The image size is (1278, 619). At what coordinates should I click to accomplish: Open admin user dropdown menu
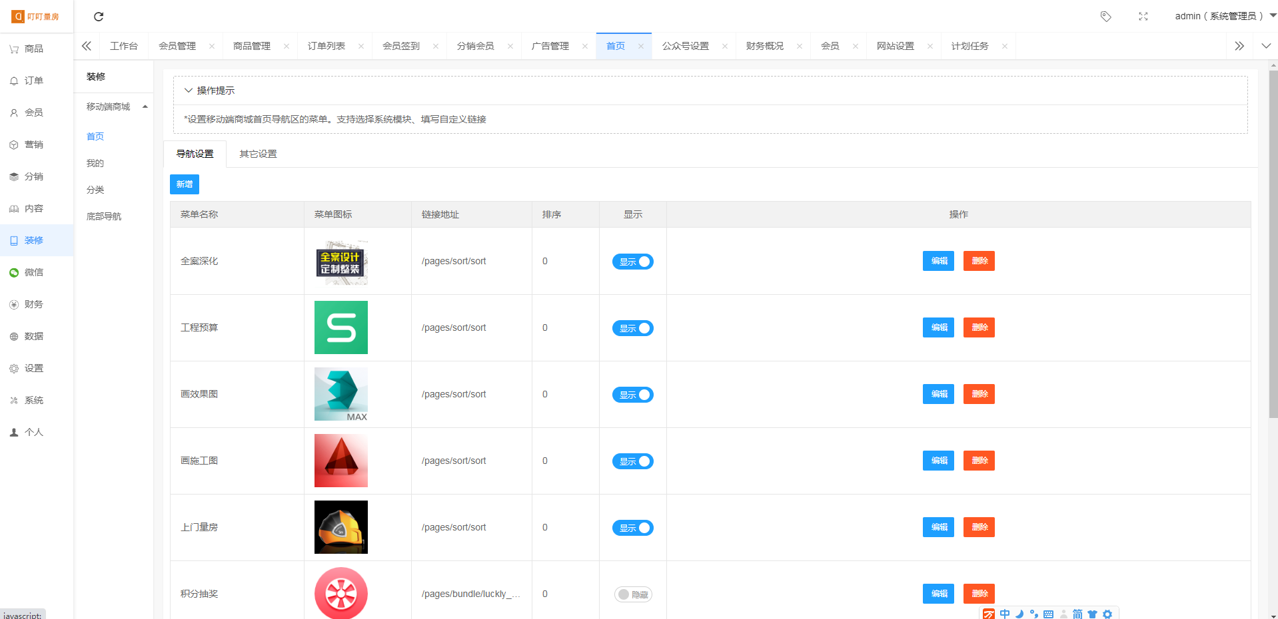coord(1225,16)
